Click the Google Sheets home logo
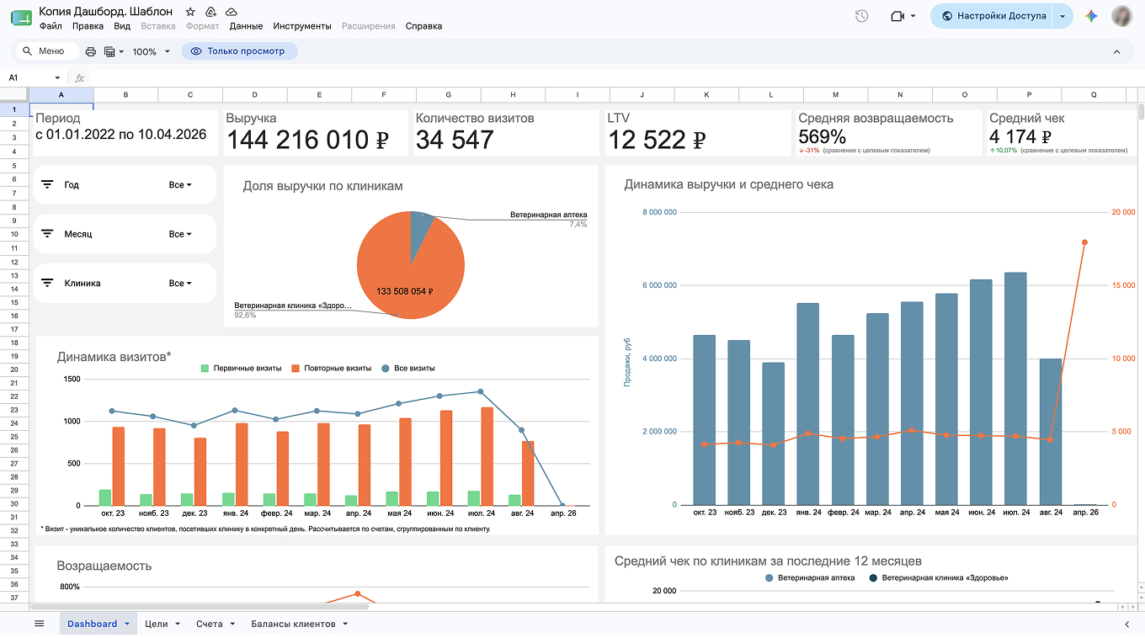Image resolution: width=1145 pixels, height=638 pixels. [21, 16]
